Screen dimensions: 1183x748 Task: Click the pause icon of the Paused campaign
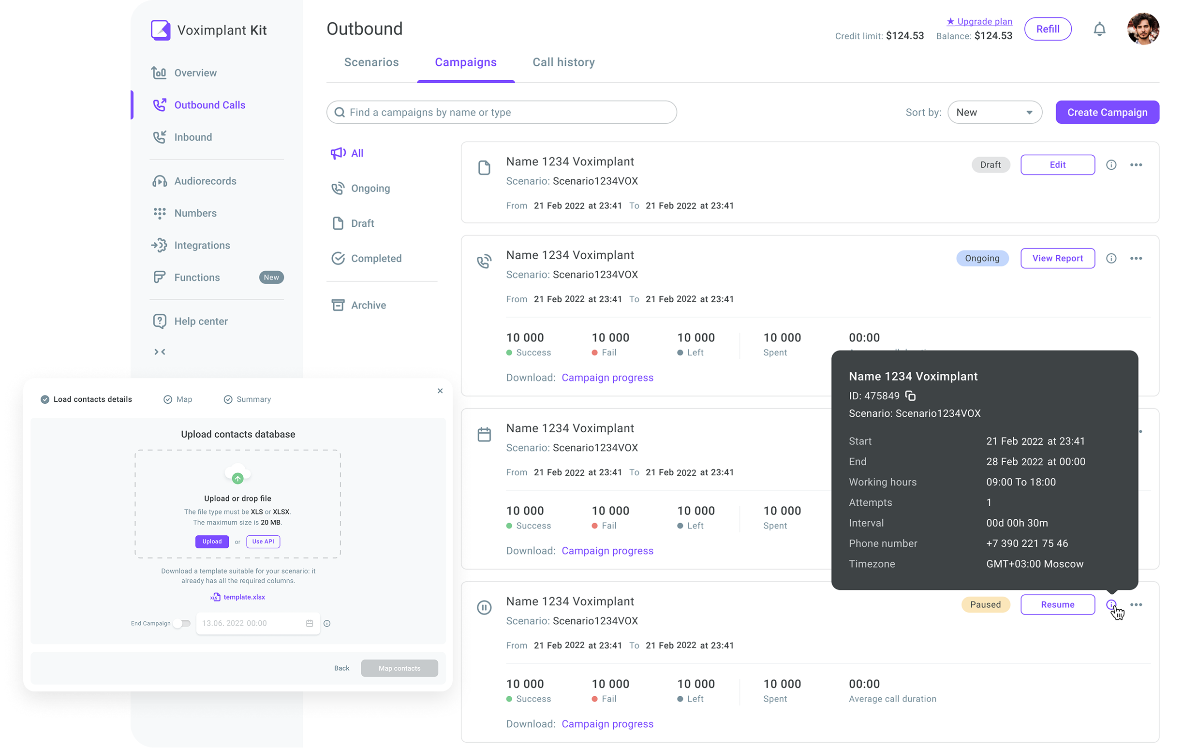[484, 607]
